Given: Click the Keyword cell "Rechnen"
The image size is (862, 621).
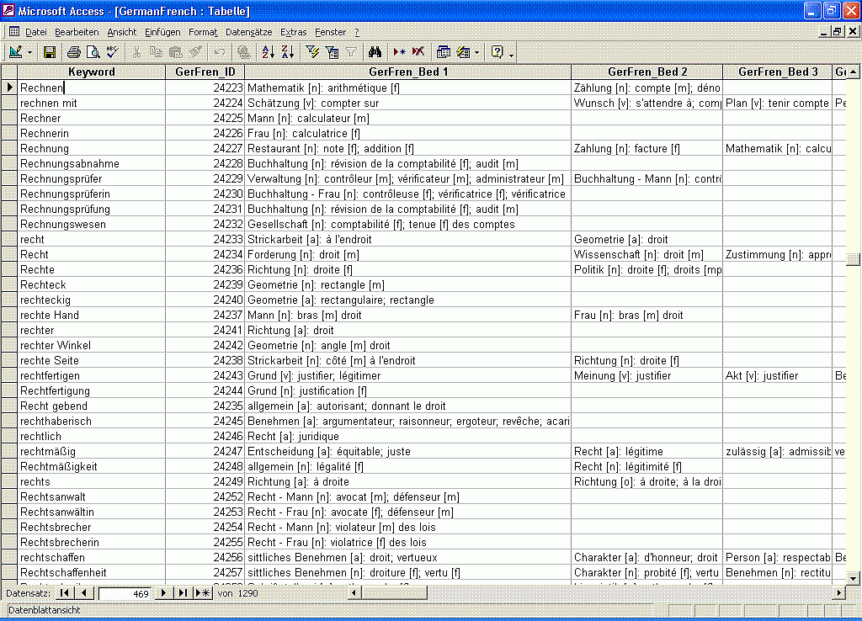Looking at the screenshot, I should [x=91, y=88].
